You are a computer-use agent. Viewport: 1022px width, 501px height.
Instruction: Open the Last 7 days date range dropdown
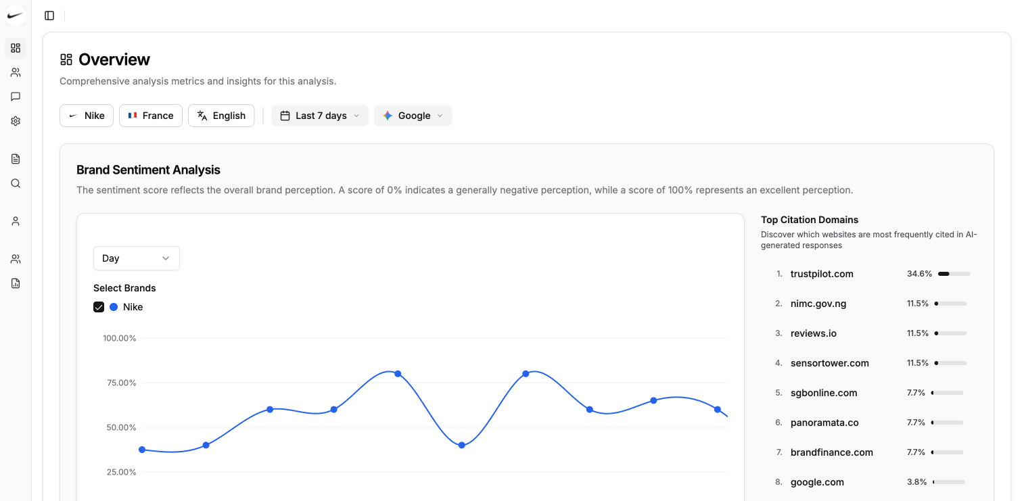(320, 116)
